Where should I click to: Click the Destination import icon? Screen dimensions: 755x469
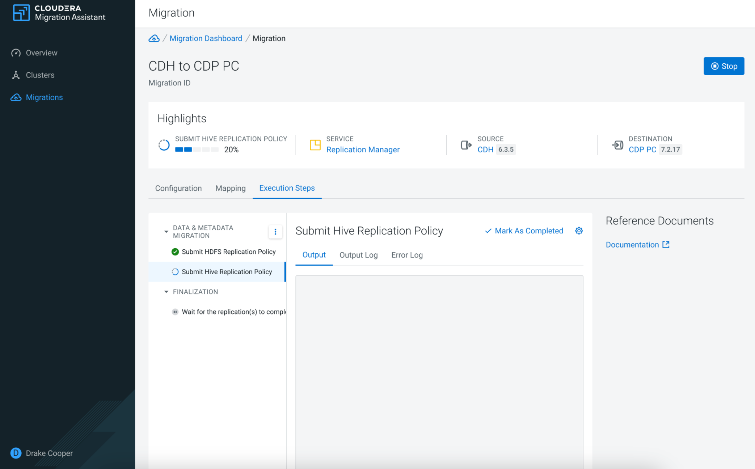point(617,145)
